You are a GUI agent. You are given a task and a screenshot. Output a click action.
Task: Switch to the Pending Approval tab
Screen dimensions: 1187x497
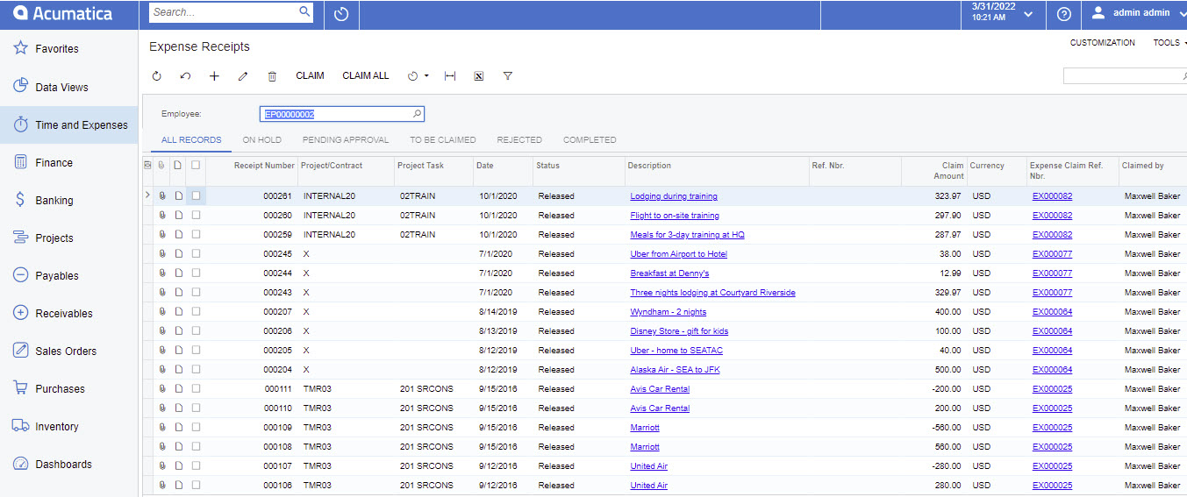click(345, 140)
